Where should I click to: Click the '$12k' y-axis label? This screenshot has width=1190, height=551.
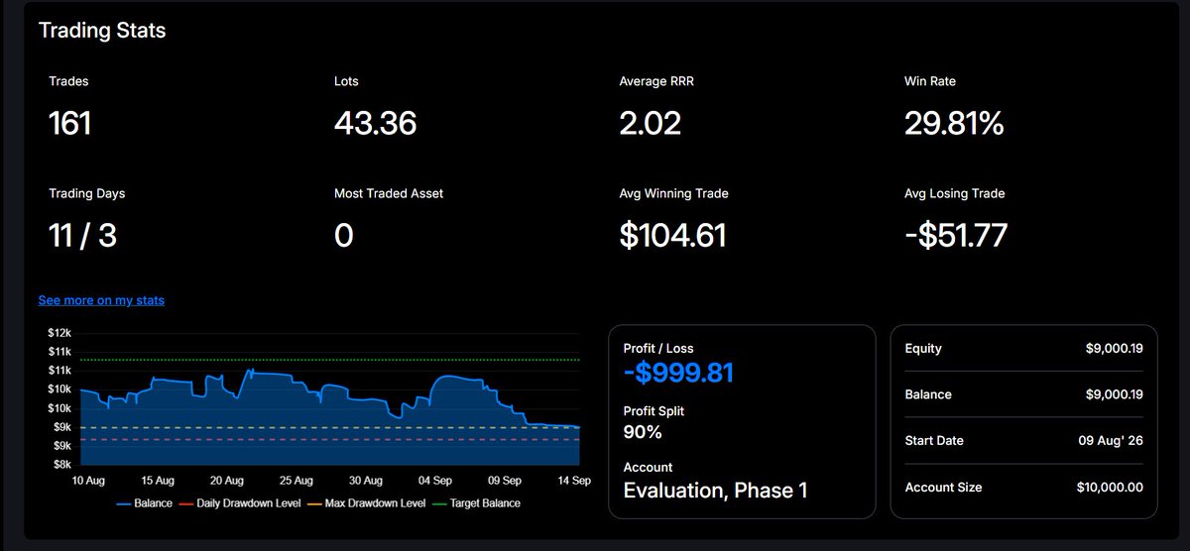59,333
